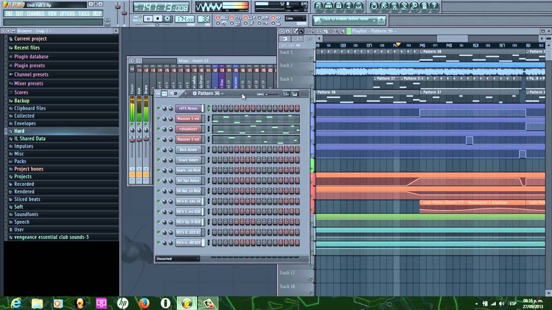Select the Paint brush tool in Playlist

(301, 31)
